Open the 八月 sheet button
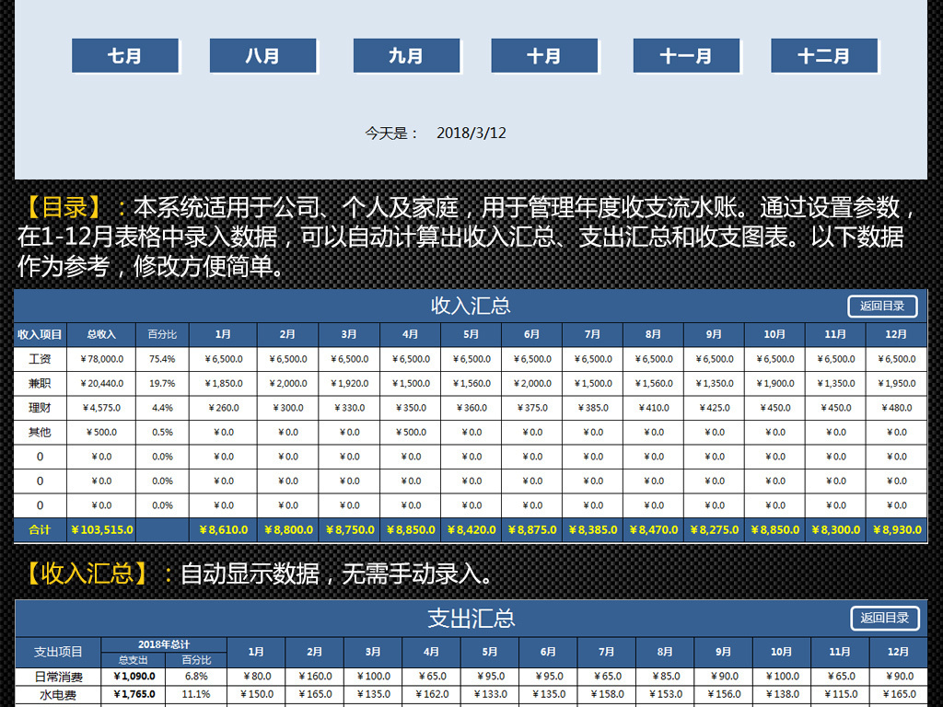This screenshot has width=943, height=707. pos(262,56)
